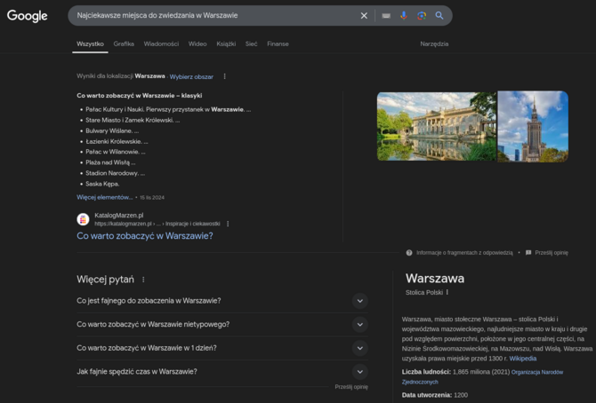Open the Wideo tab
Screen dimensions: 596x403
(x=197, y=44)
